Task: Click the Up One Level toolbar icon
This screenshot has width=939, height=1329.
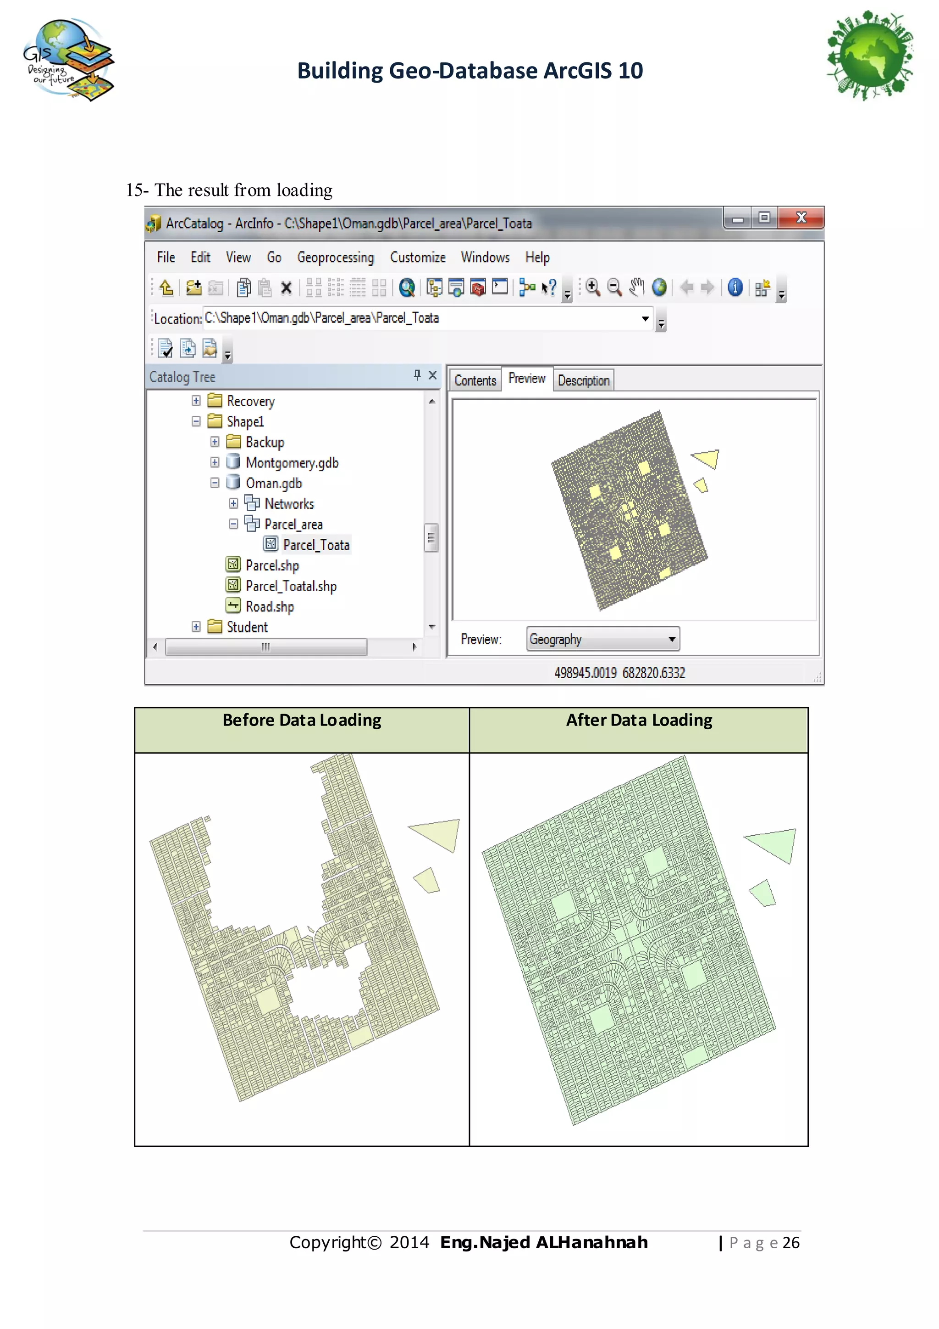Action: [x=166, y=287]
